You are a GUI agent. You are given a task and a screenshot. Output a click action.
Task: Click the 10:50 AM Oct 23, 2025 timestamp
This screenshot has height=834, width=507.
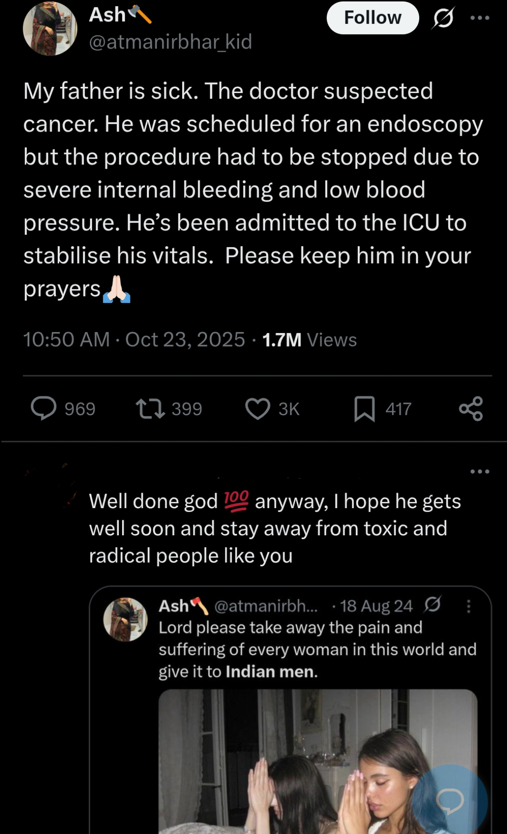[134, 340]
